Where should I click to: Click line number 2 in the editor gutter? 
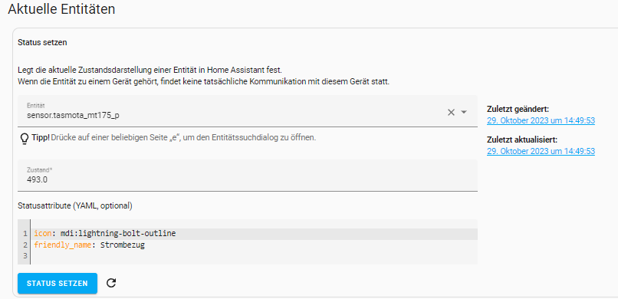(x=25, y=245)
